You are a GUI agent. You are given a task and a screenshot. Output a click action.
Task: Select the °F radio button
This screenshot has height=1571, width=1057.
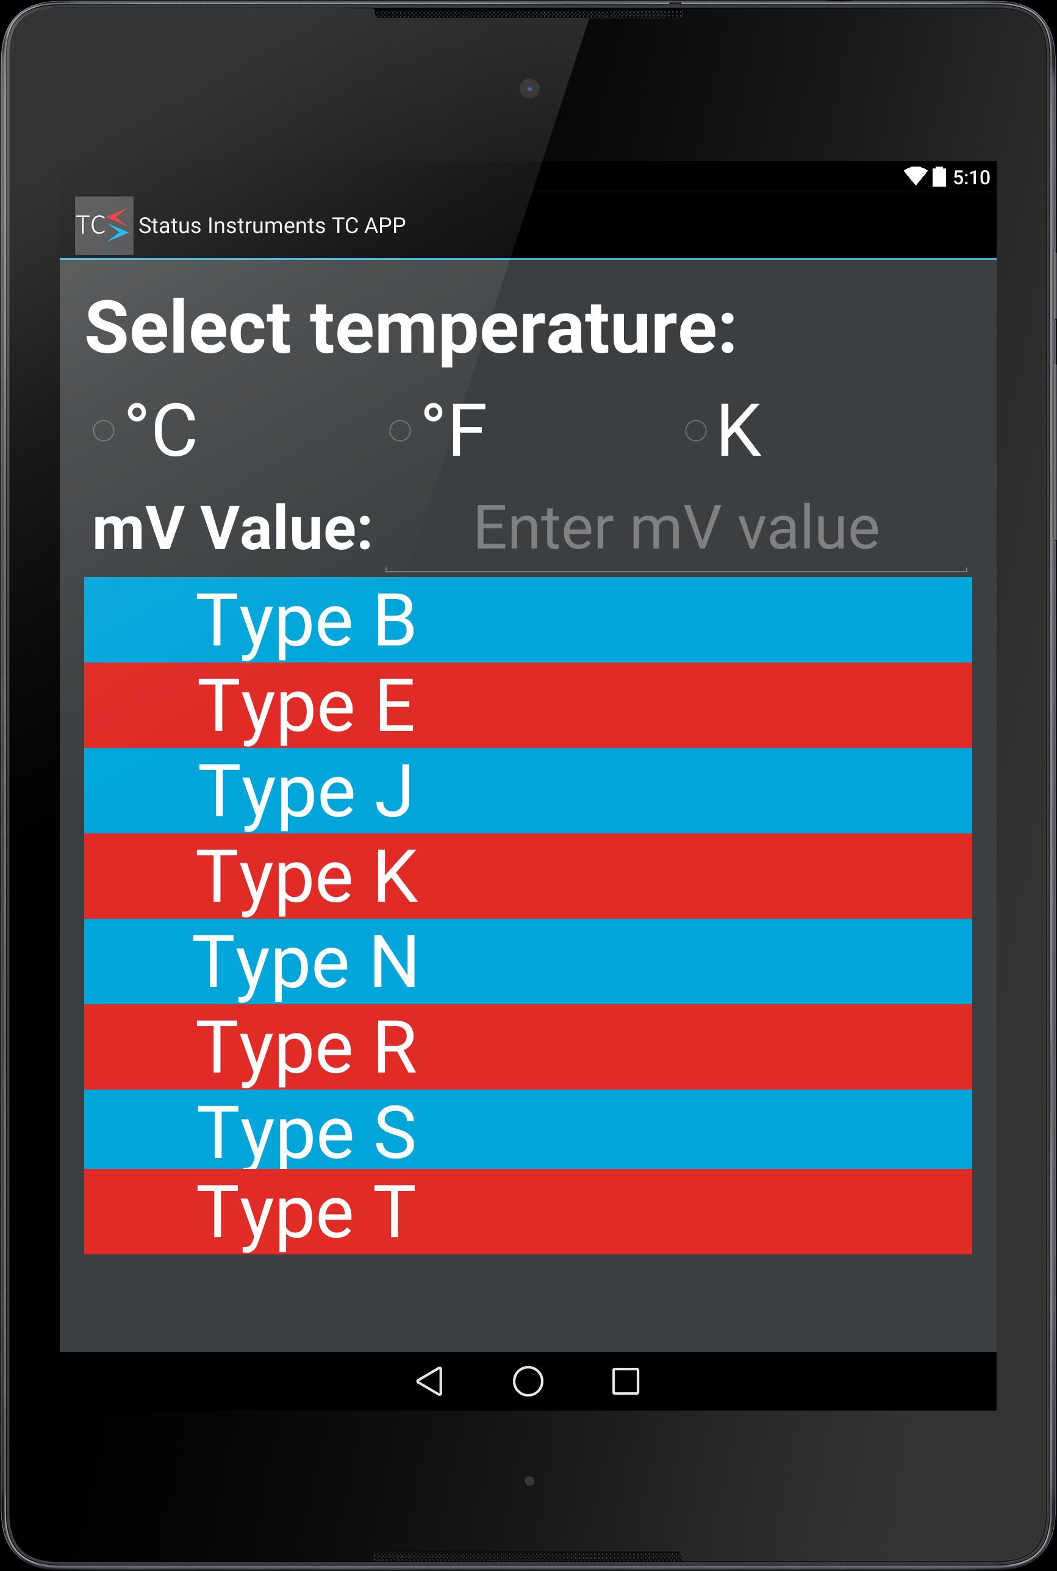(401, 430)
